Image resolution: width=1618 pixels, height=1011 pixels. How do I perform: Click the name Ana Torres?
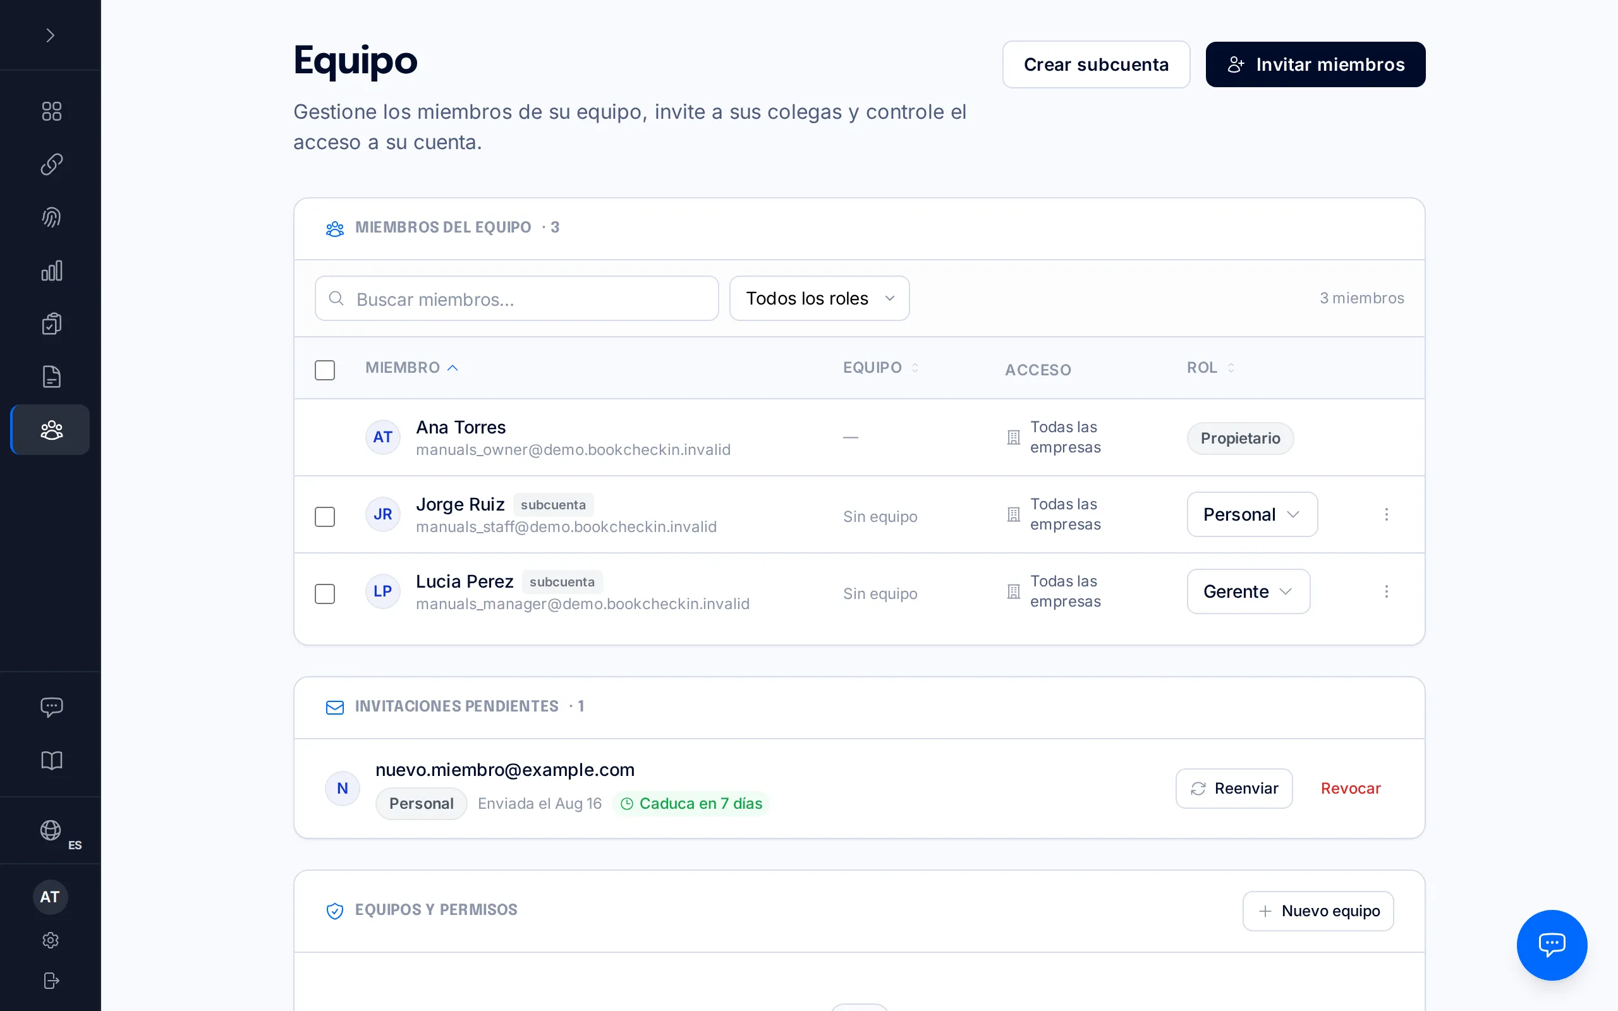[x=461, y=427]
